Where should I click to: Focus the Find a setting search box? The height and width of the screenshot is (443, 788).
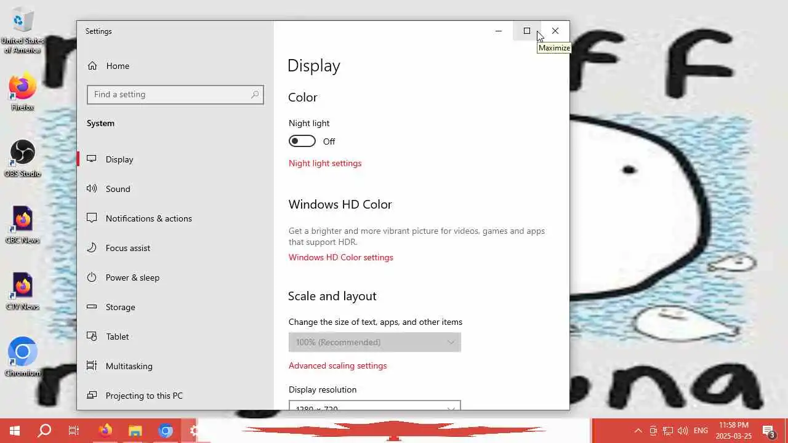(175, 94)
